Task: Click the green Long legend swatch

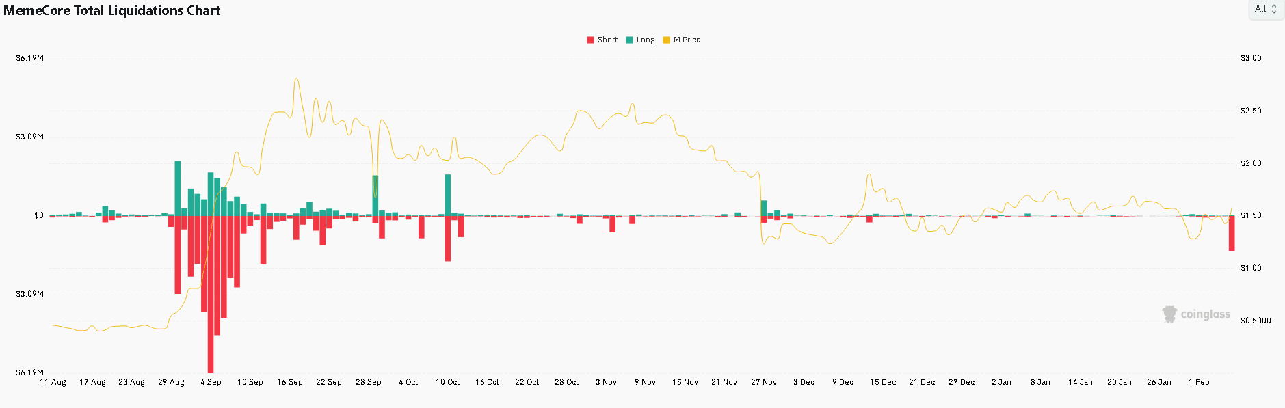Action: click(x=629, y=40)
